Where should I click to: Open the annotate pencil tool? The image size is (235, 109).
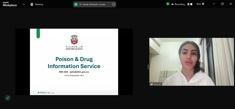pyautogui.click(x=8, y=98)
